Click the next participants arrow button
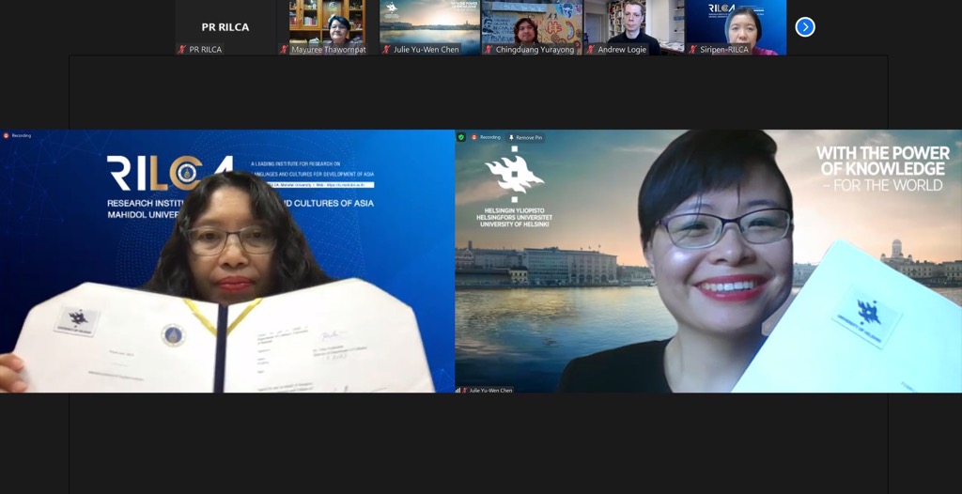 pos(805,27)
